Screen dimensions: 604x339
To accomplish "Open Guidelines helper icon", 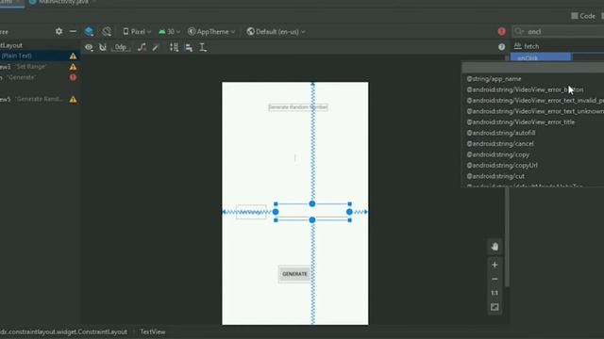I will [203, 47].
